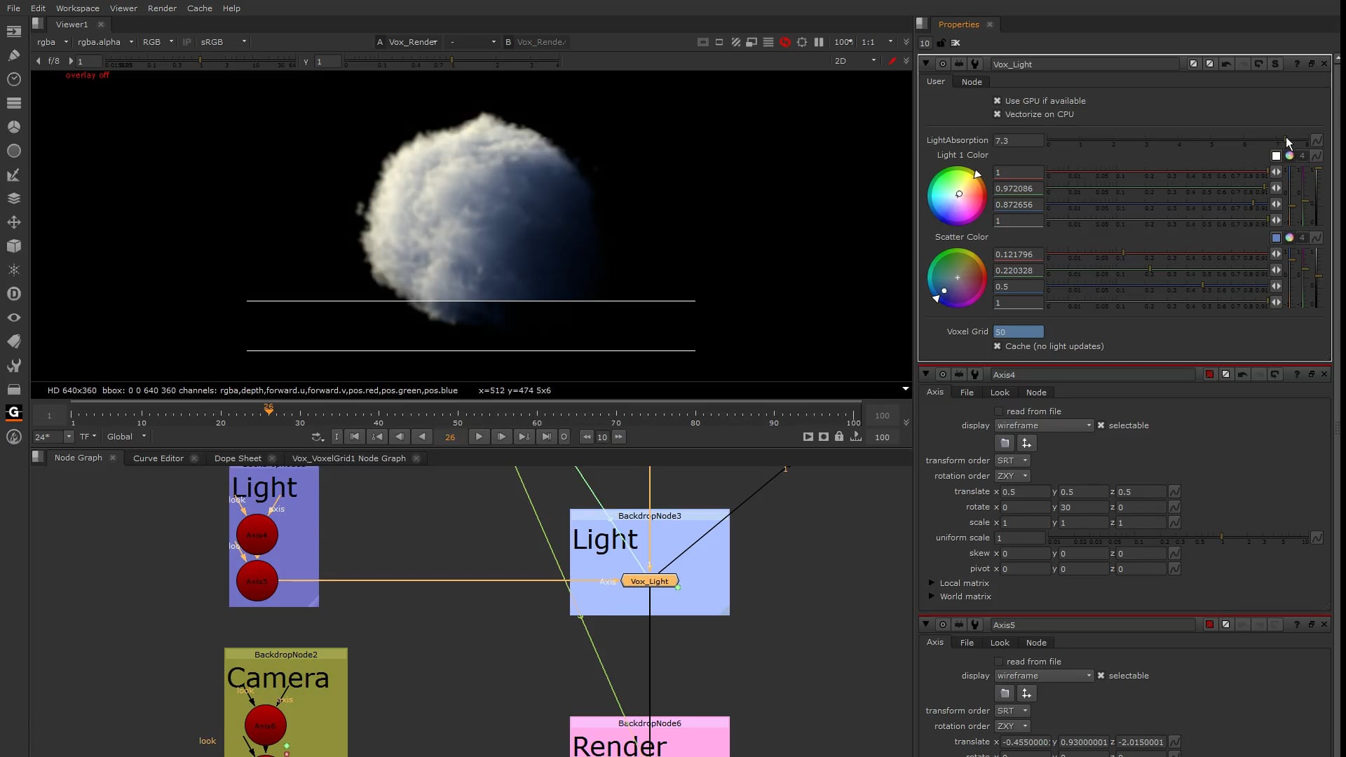Open Axis4 display wireframe dropdown
1346x757 pixels.
[1043, 425]
